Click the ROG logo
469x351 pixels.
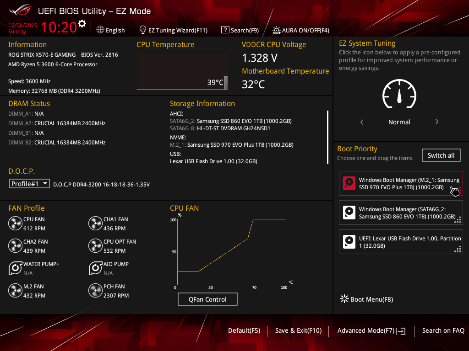point(20,11)
